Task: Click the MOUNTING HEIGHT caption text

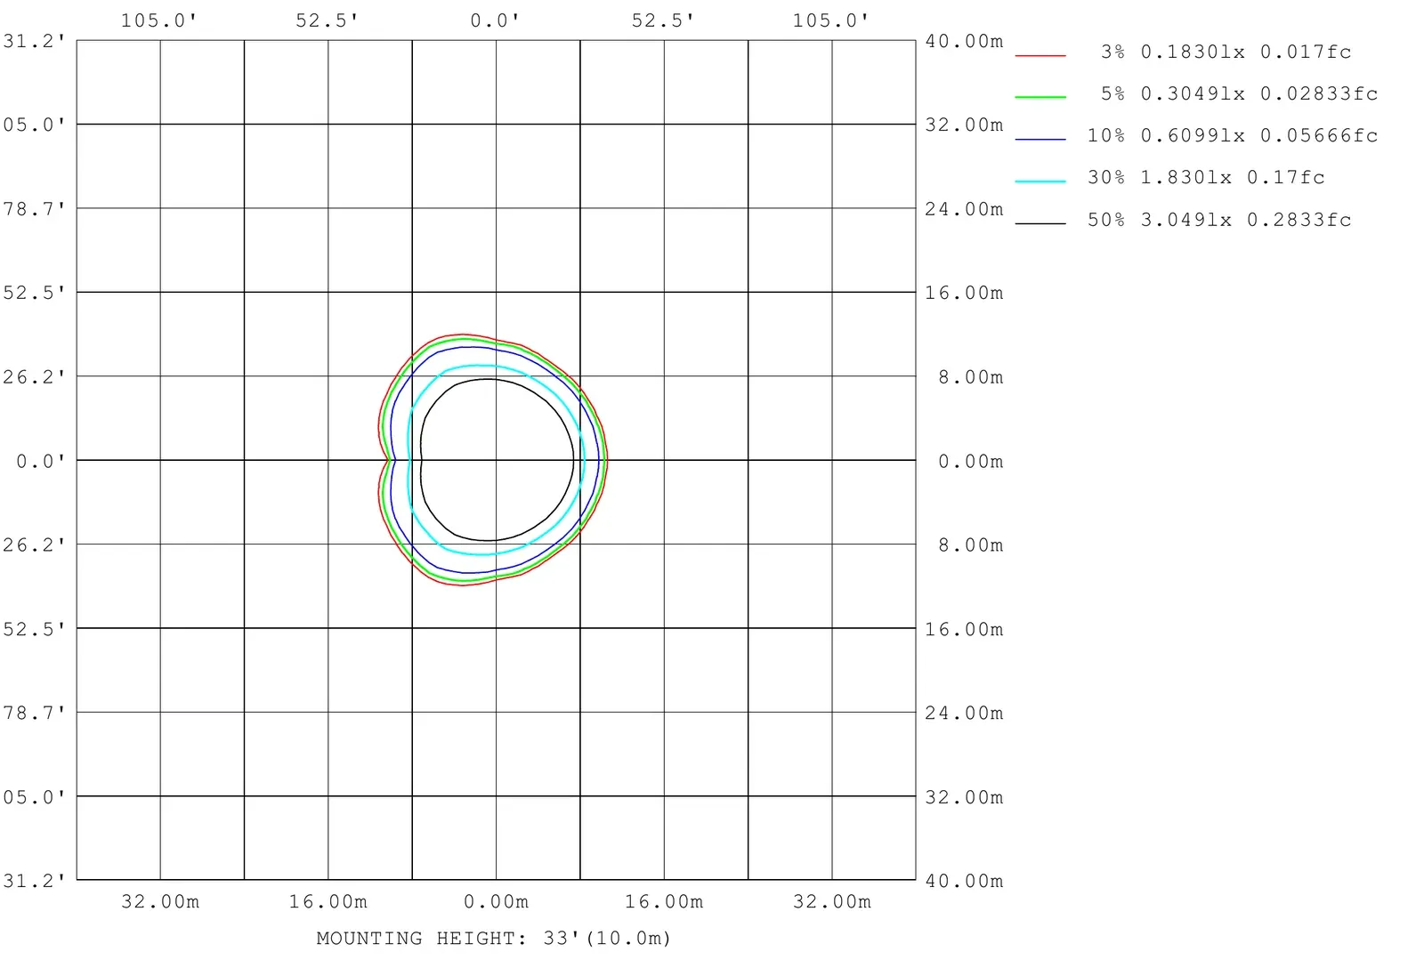Action: coord(494,938)
